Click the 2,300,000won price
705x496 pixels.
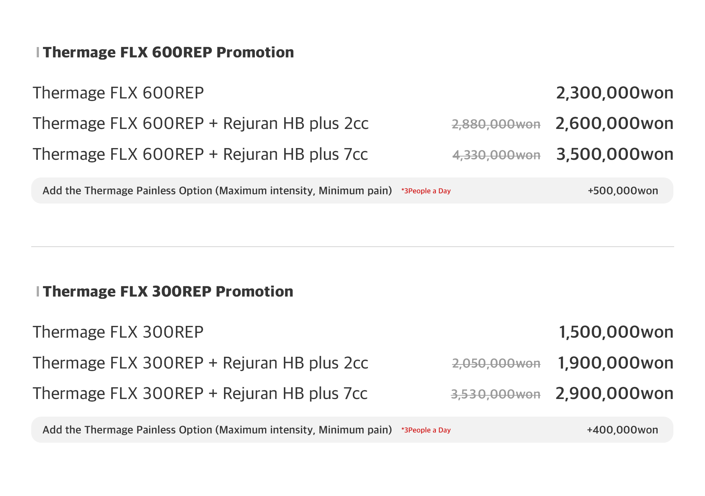coord(614,93)
